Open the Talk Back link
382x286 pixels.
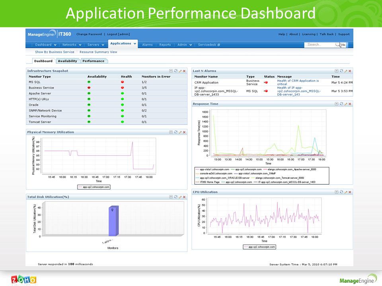pyautogui.click(x=326, y=34)
